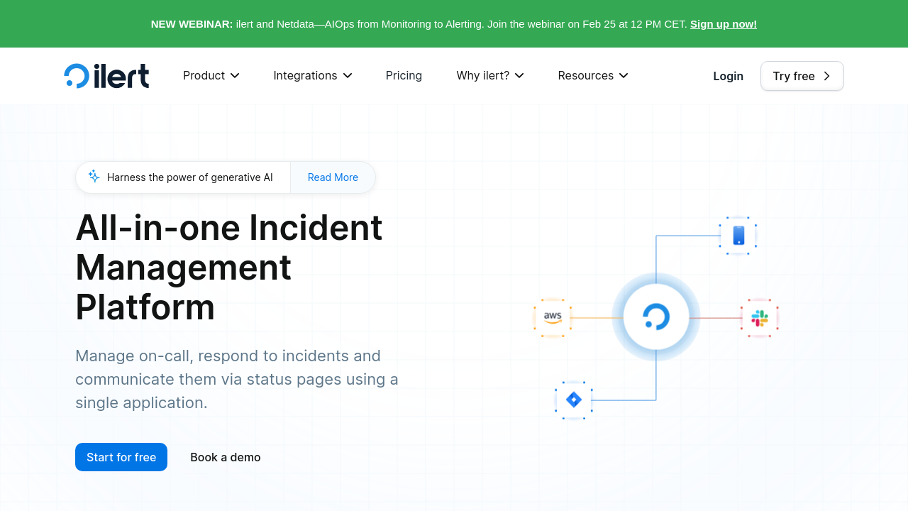Click the All-in-one Incident Management heading

pyautogui.click(x=228, y=267)
